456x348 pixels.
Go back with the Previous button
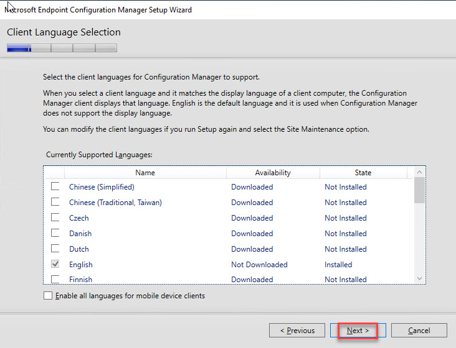pos(297,331)
